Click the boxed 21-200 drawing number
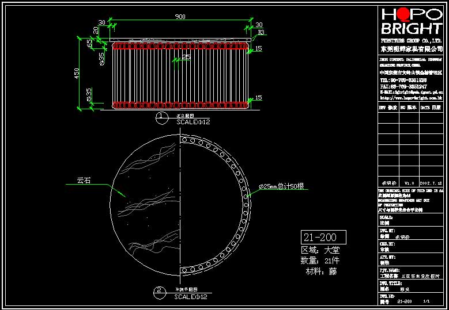Viewport: 449px width, 310px height. point(323,237)
